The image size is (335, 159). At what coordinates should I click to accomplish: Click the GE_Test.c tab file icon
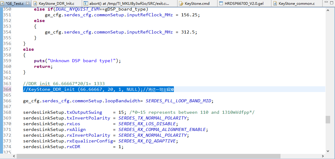pyautogui.click(x=2, y=3)
